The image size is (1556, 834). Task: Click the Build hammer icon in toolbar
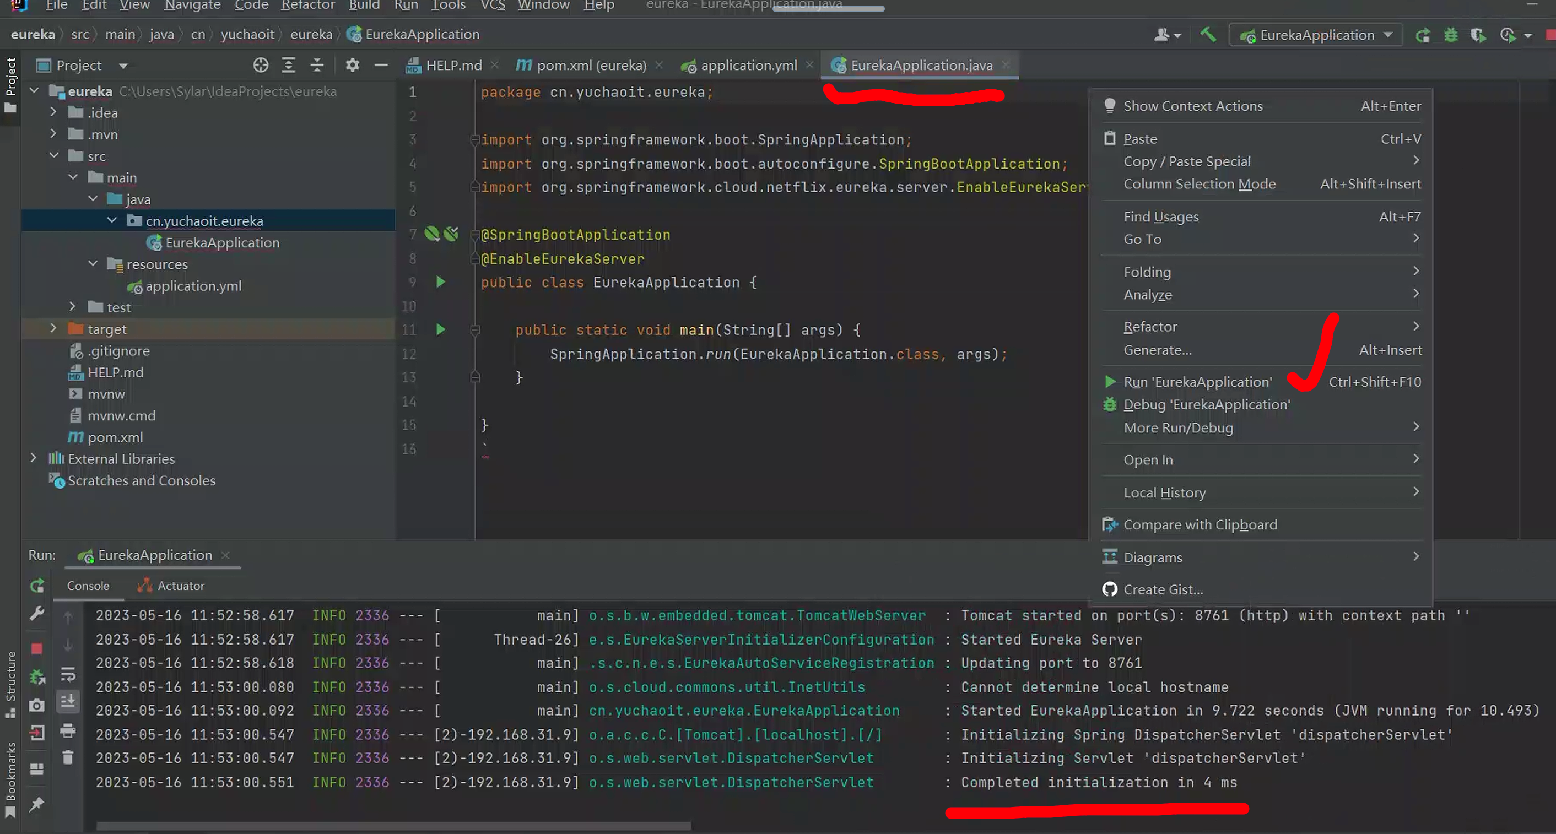1207,34
